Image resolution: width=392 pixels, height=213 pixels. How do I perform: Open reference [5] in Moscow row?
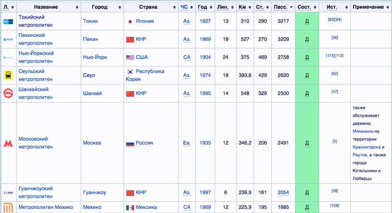pyautogui.click(x=335, y=141)
